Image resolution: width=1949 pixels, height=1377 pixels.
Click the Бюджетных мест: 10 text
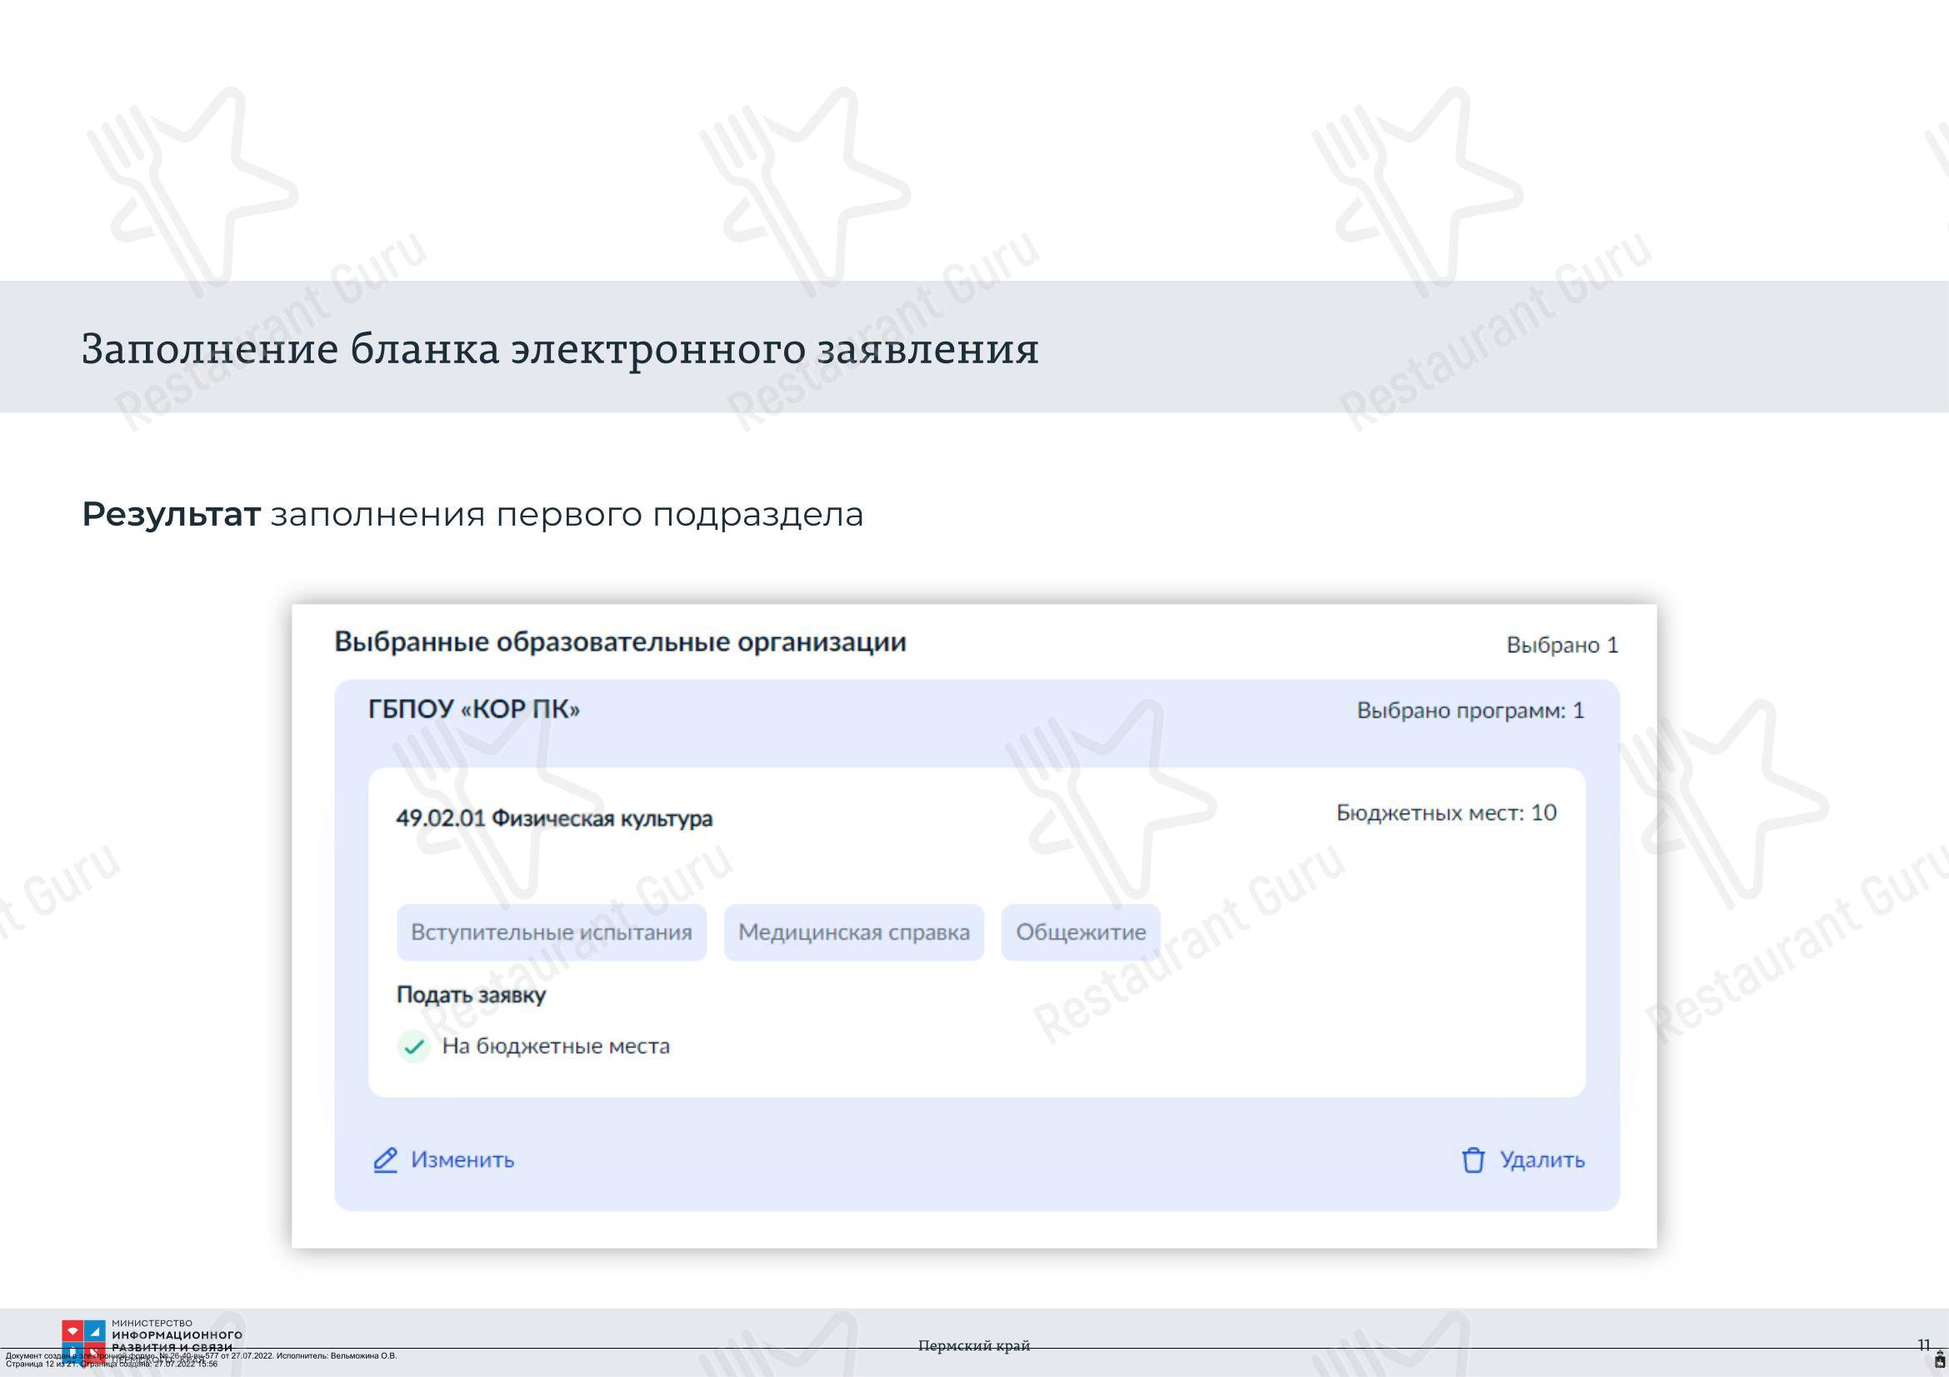click(1447, 813)
